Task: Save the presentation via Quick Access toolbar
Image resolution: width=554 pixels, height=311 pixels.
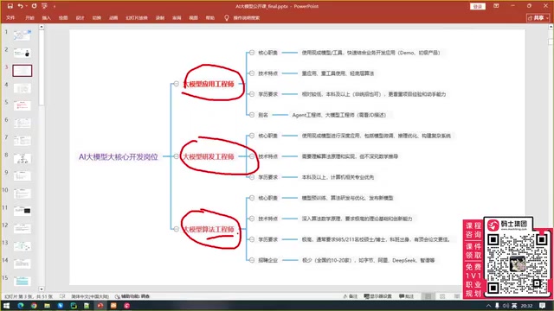Action: click(x=10, y=6)
